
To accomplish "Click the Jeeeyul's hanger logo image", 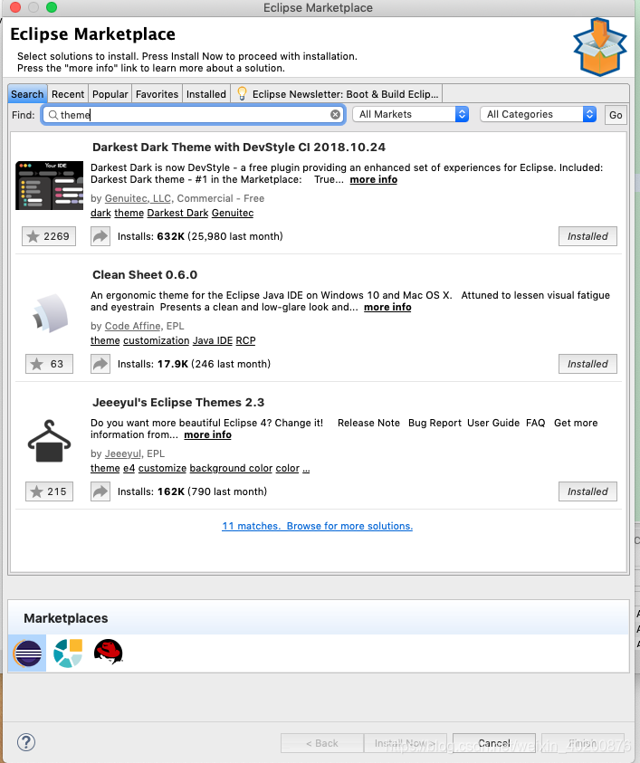I will pyautogui.click(x=49, y=441).
